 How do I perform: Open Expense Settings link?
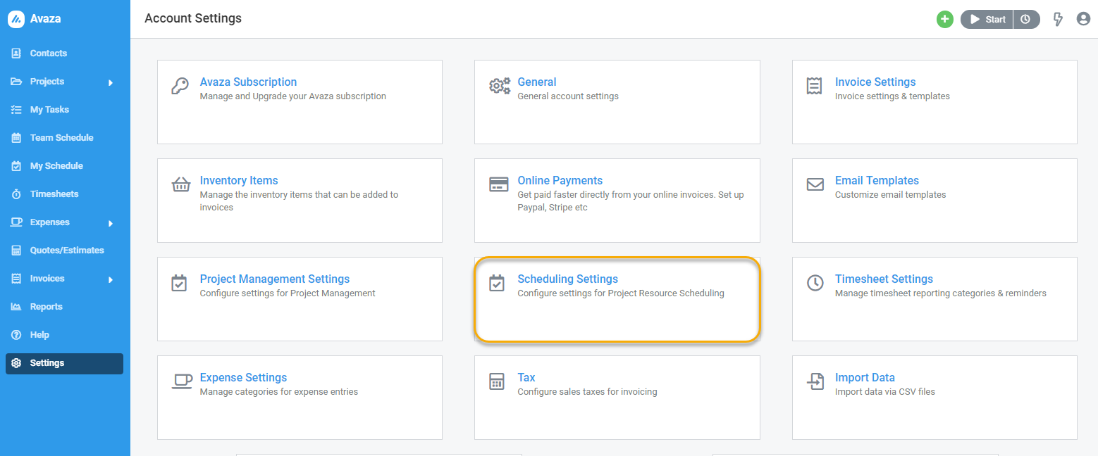tap(243, 377)
